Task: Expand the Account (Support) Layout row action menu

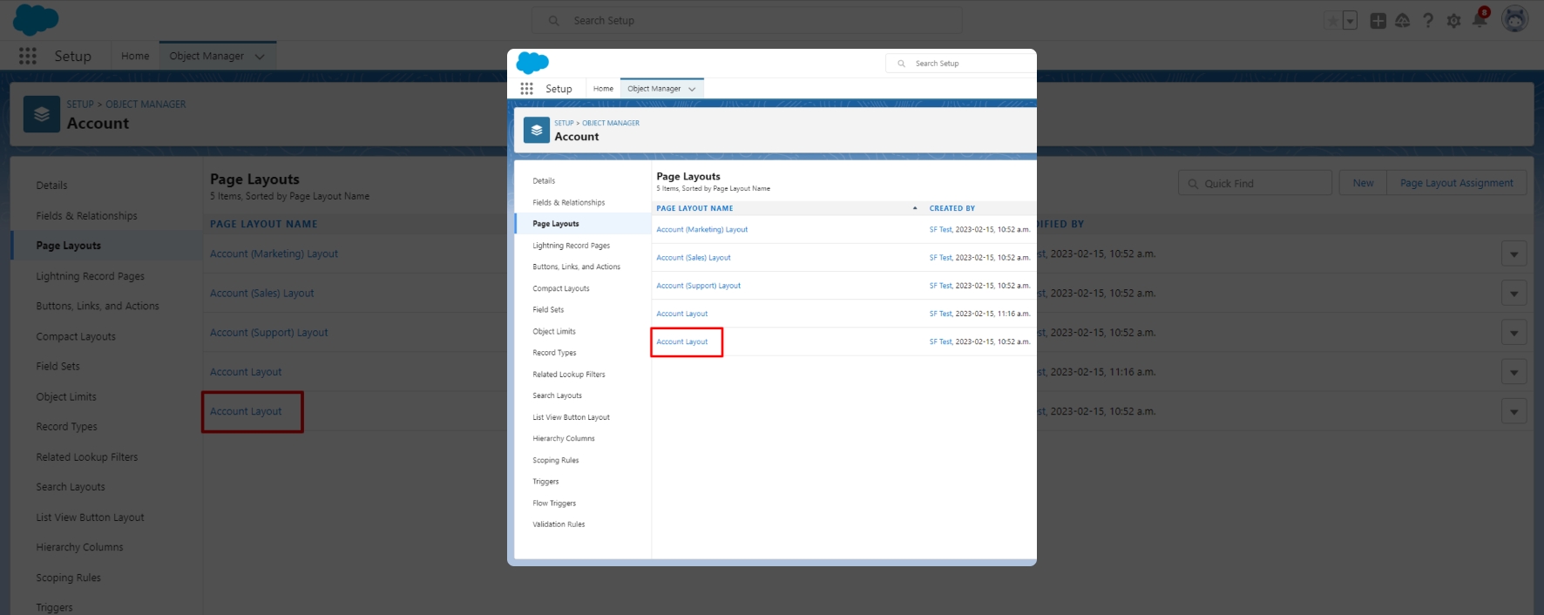Action: pyautogui.click(x=1514, y=333)
